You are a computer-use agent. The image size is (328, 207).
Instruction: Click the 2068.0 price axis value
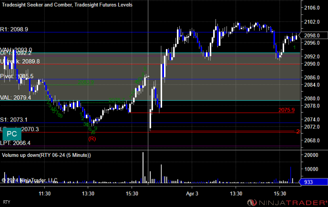point(312,140)
